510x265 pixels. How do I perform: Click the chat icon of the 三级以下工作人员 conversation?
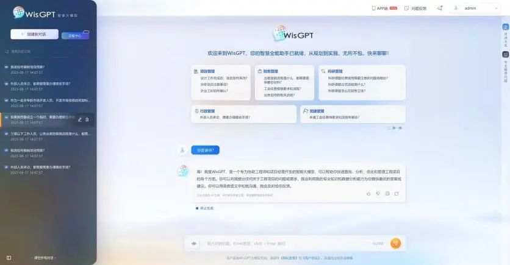point(6,133)
